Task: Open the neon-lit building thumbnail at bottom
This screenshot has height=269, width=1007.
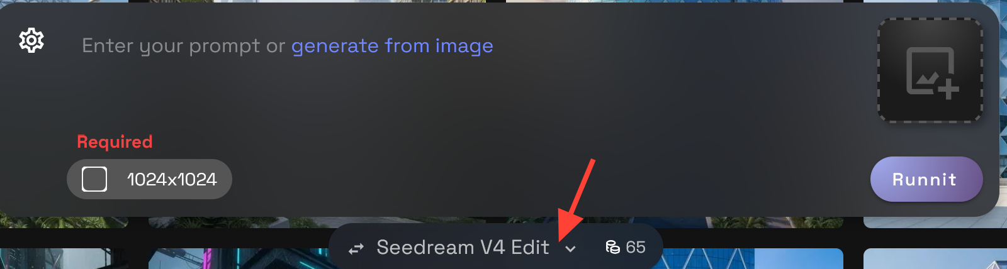Action: tap(239, 258)
